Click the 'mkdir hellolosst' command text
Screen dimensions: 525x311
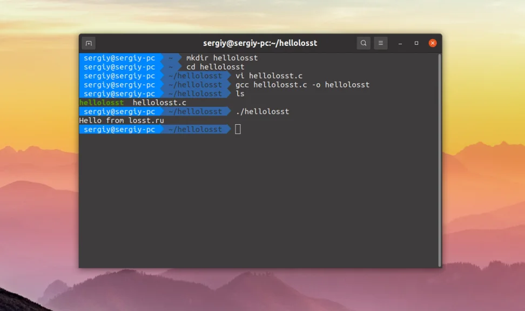pos(222,58)
